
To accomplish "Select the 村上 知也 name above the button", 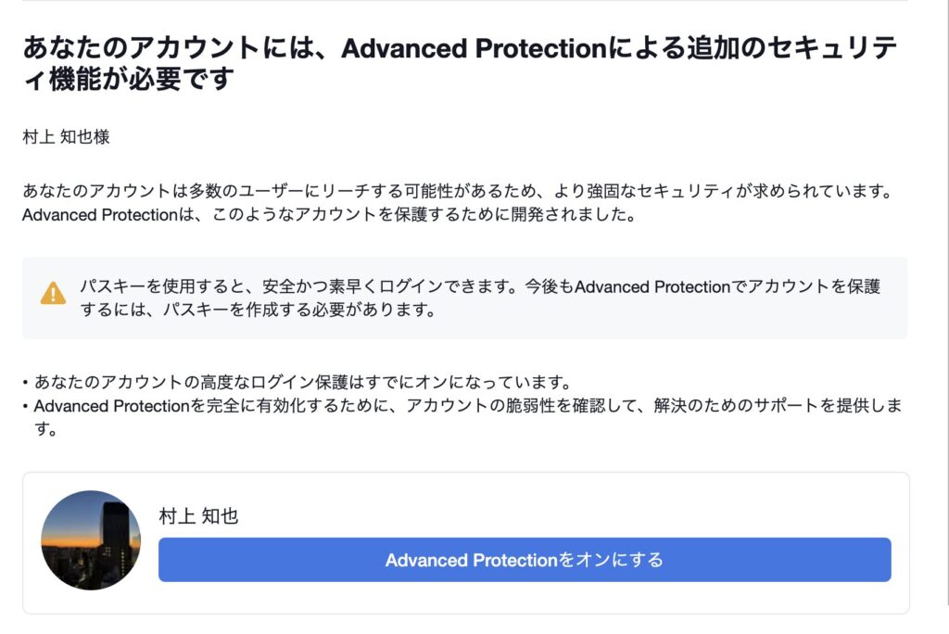I will [198, 516].
